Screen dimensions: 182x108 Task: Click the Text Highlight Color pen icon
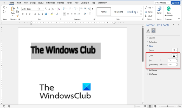pos(52,14)
